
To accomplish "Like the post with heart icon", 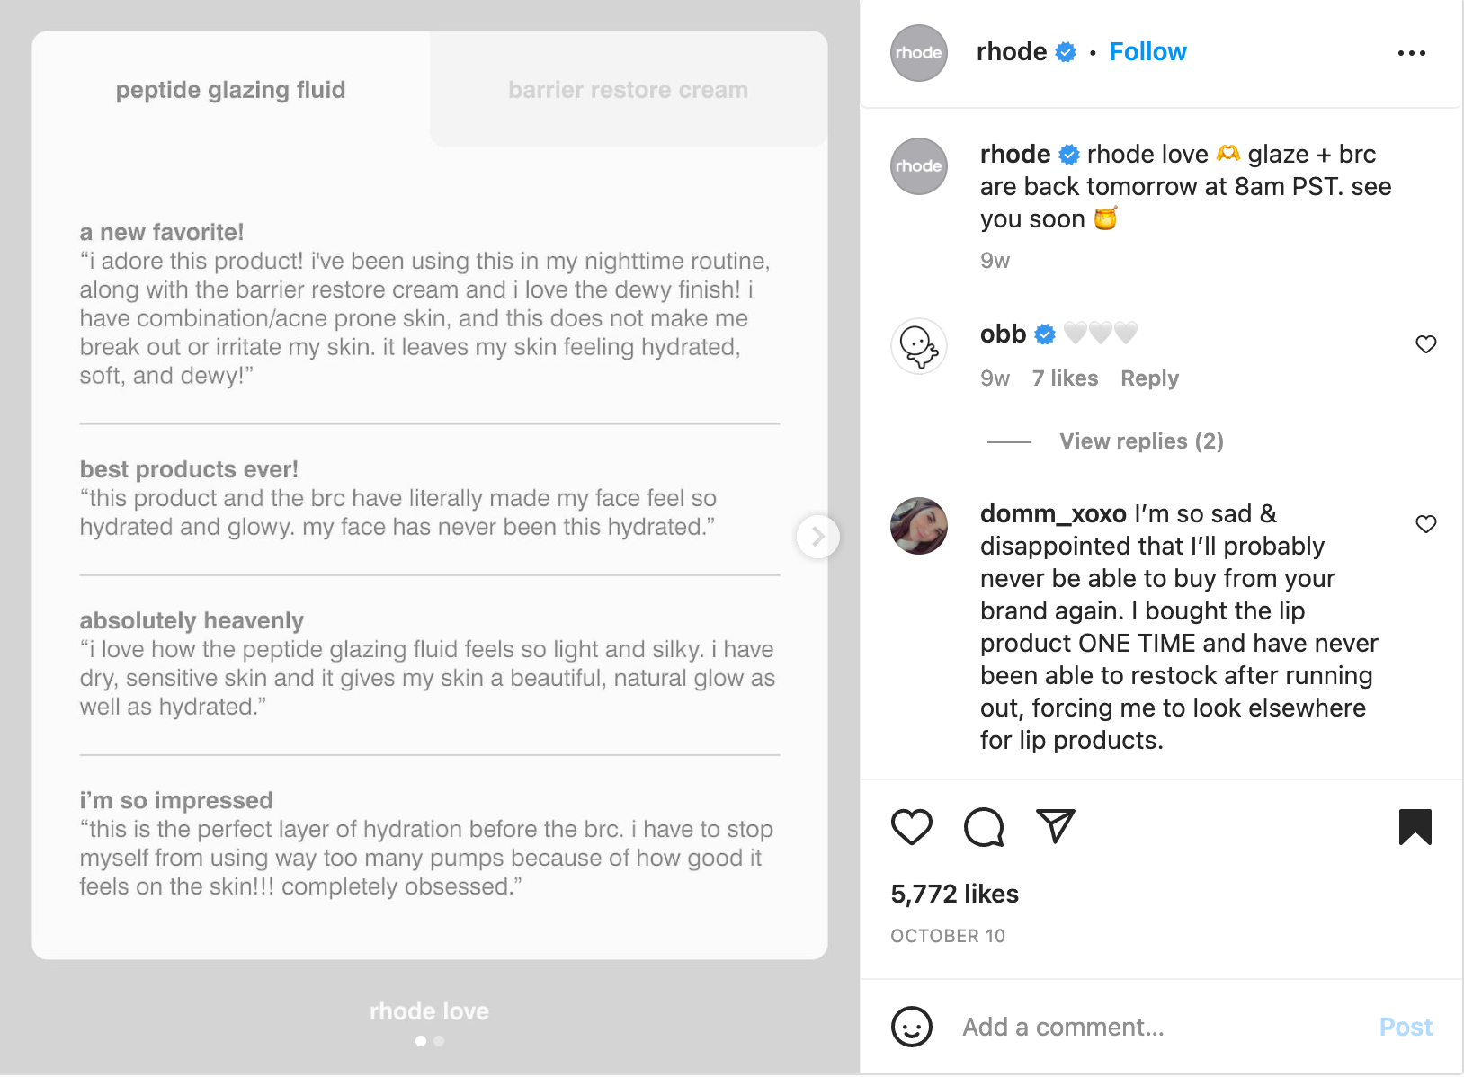I will pos(911,827).
